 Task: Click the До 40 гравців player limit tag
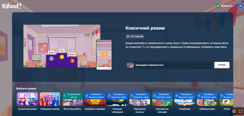135,36
